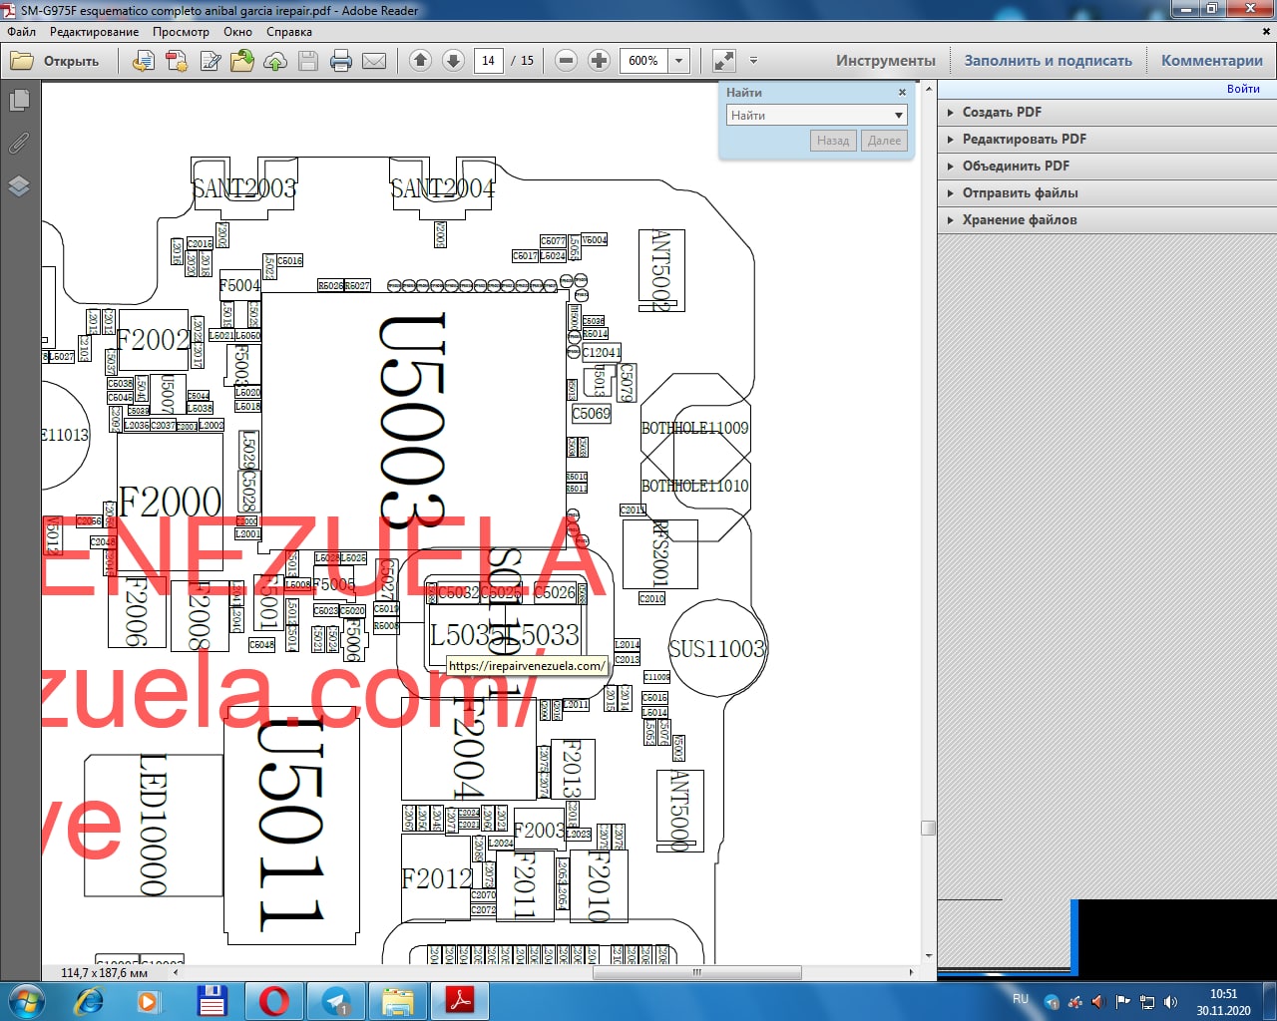Click the Далее find next button
Viewport: 1277px width, 1021px height.
(x=884, y=141)
